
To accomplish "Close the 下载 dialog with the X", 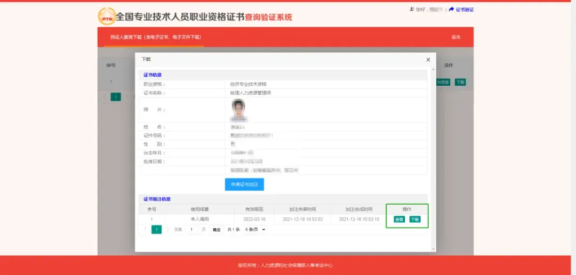I will click(428, 60).
